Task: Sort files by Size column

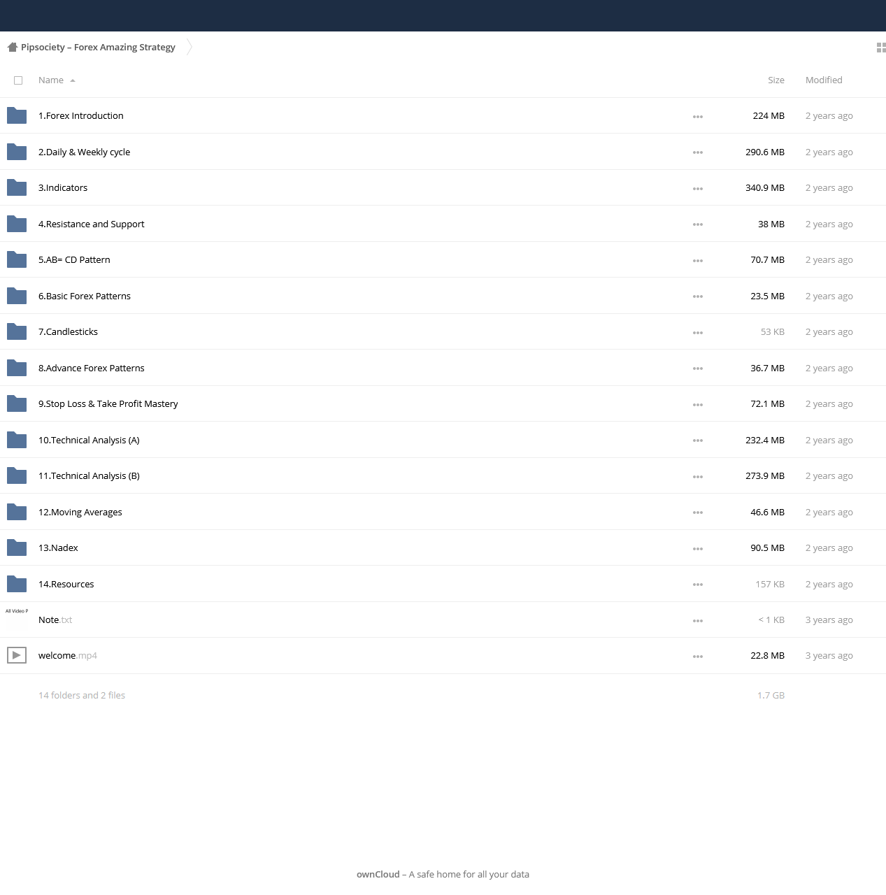Action: click(776, 80)
